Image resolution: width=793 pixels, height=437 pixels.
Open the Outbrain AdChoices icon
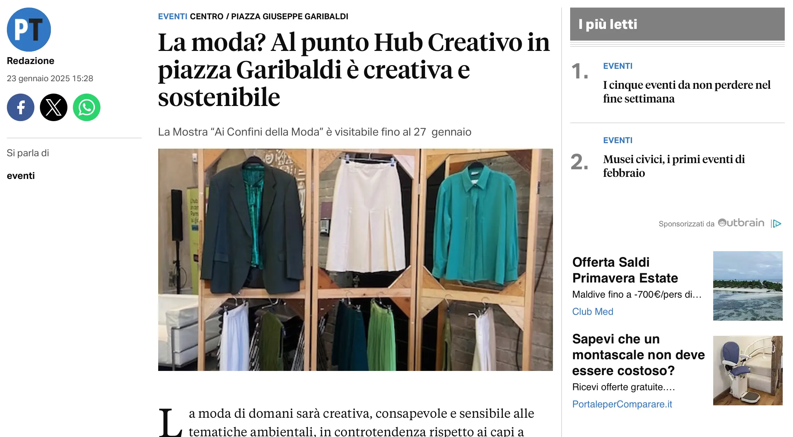pyautogui.click(x=776, y=224)
